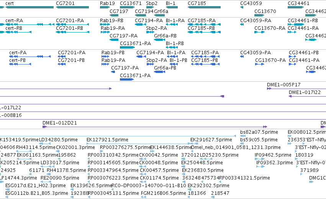Click the CG13671-PA blue protein bar
The height and width of the screenshot is (199, 326).
(x=127, y=79)
